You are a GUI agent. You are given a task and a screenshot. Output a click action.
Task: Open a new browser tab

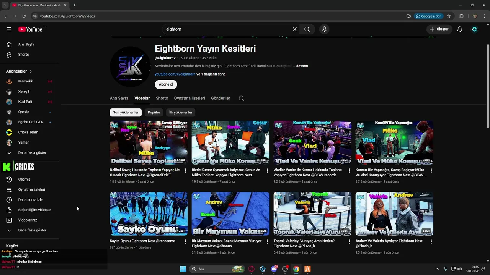74,5
